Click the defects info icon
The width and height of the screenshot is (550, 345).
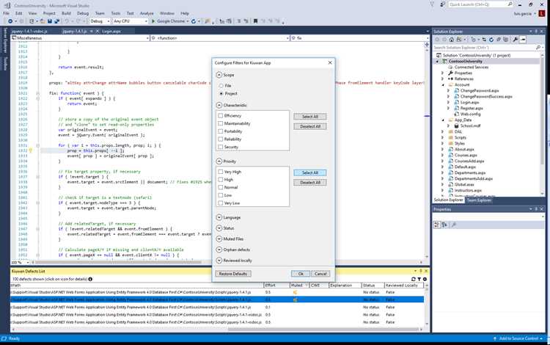point(90,280)
